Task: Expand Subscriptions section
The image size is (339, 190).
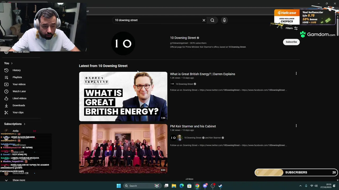Action: (x=15, y=124)
